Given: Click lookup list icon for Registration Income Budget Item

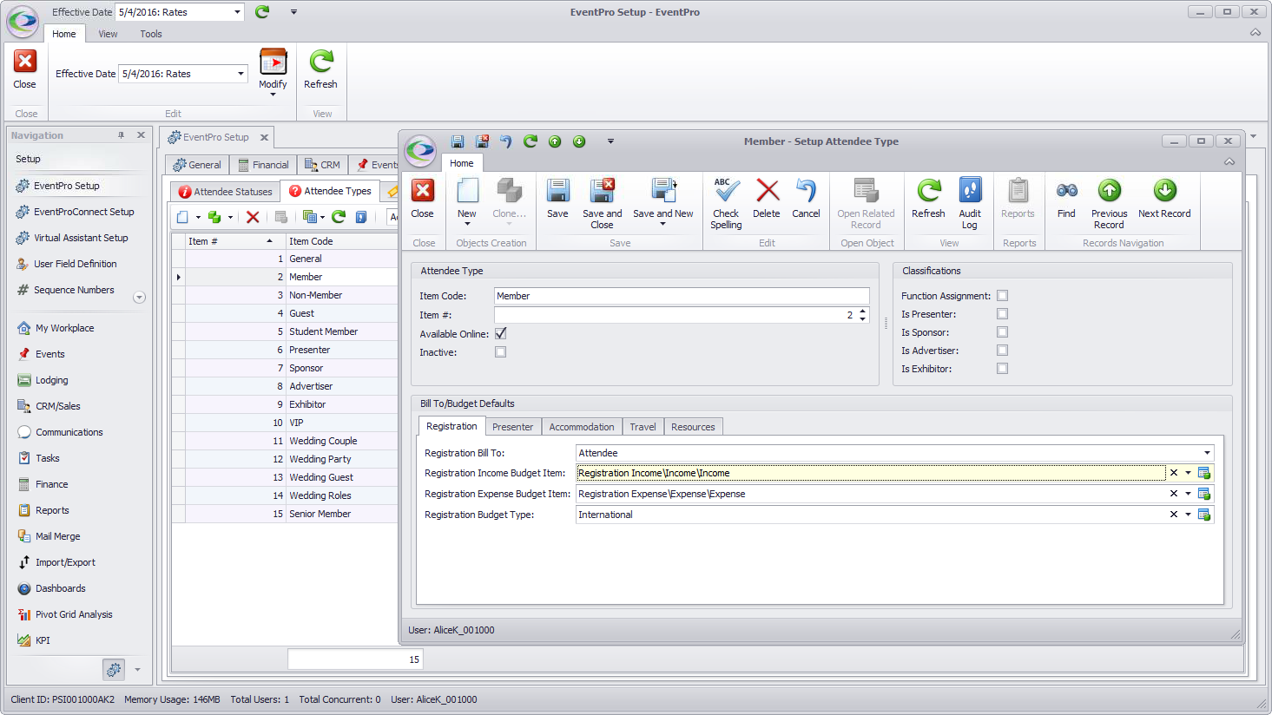Looking at the screenshot, I should coord(1204,473).
